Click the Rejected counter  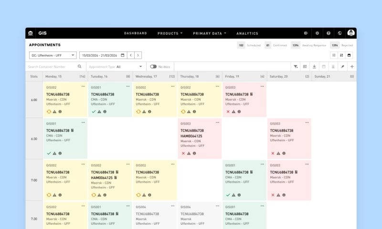click(341, 45)
